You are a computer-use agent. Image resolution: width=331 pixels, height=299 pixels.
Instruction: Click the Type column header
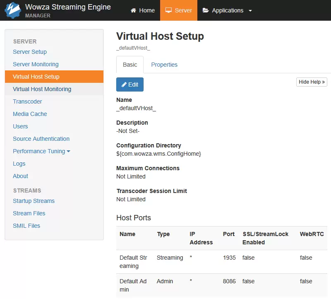click(163, 234)
